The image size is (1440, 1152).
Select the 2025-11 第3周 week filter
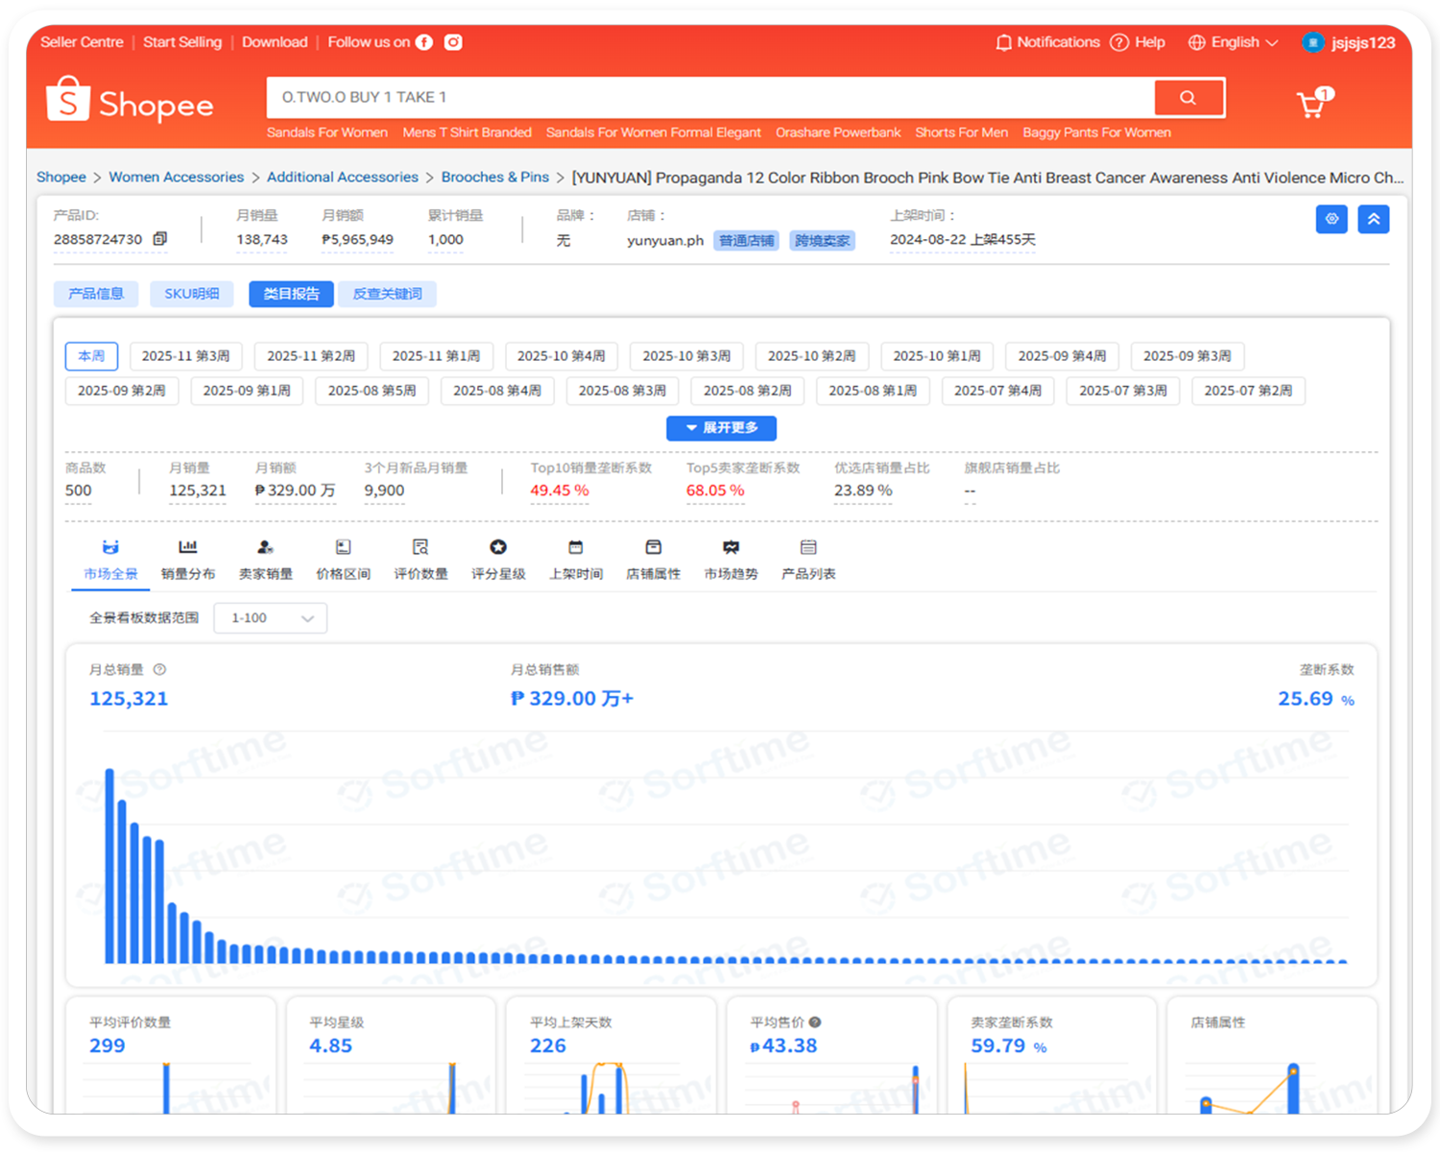(x=185, y=356)
